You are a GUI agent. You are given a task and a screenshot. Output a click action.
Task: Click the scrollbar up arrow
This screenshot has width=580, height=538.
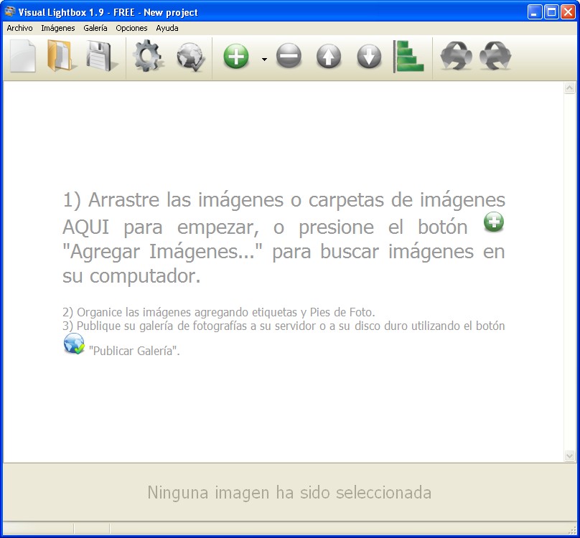pyautogui.click(x=569, y=88)
